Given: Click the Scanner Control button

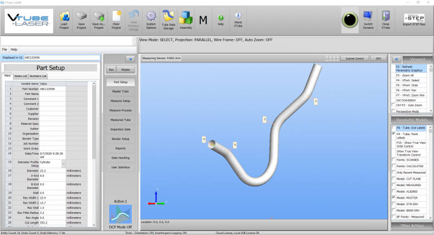Looking at the screenshot, I should [x=355, y=59].
